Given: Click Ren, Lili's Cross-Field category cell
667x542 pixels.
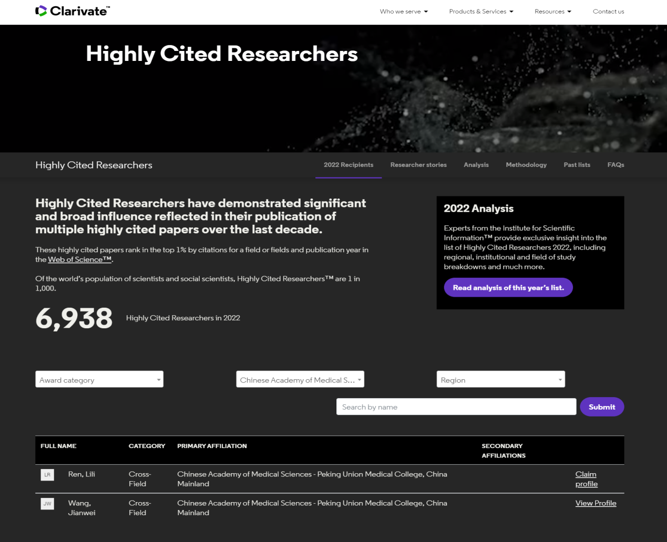Looking at the screenshot, I should 140,479.
